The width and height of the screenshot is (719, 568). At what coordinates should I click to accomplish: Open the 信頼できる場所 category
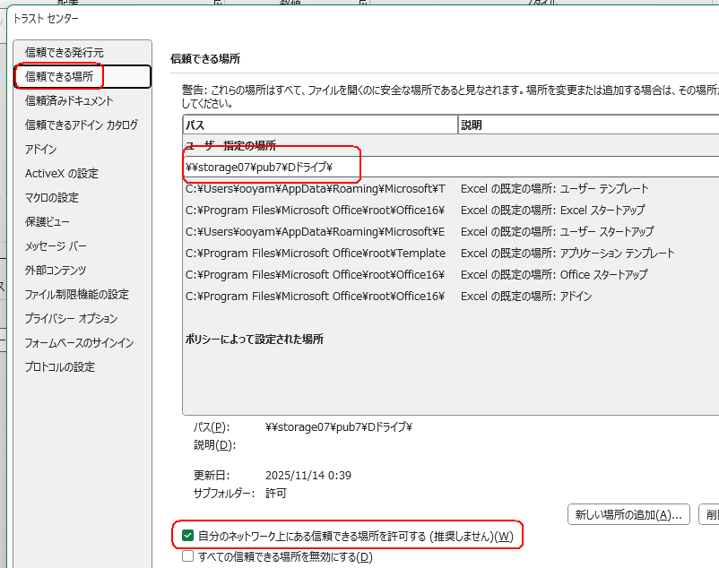[59, 77]
